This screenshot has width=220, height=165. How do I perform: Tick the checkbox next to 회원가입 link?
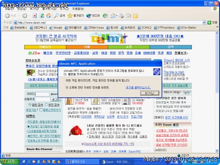(x=41, y=110)
